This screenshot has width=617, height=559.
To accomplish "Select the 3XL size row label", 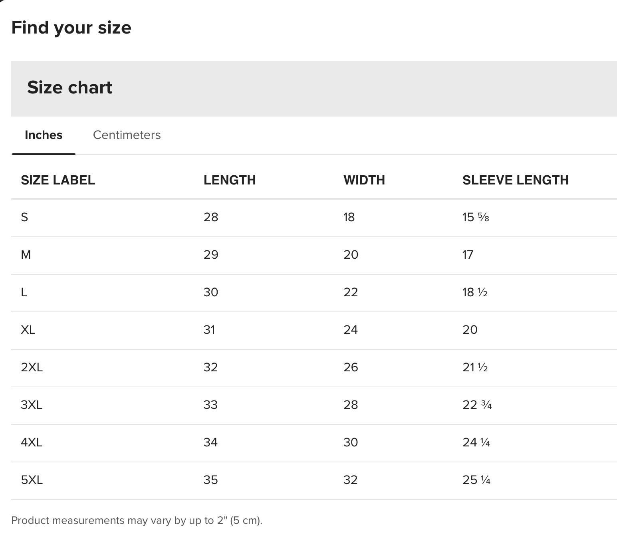I will click(x=32, y=405).
